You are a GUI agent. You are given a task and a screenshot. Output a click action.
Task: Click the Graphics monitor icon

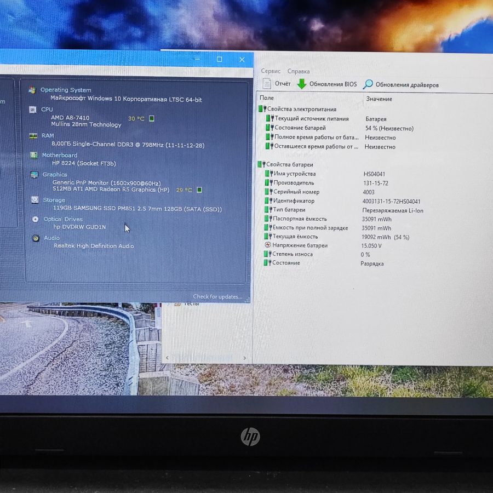click(x=35, y=175)
